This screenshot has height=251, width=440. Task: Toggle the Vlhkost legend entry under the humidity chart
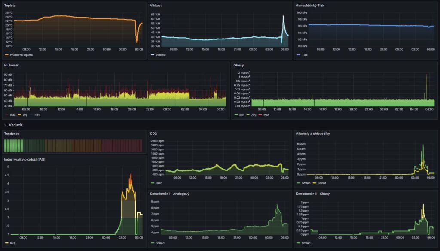pos(161,55)
